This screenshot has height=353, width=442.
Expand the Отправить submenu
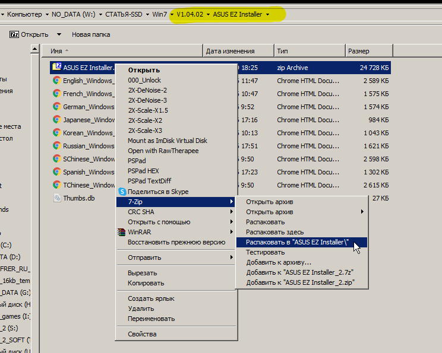(x=231, y=257)
